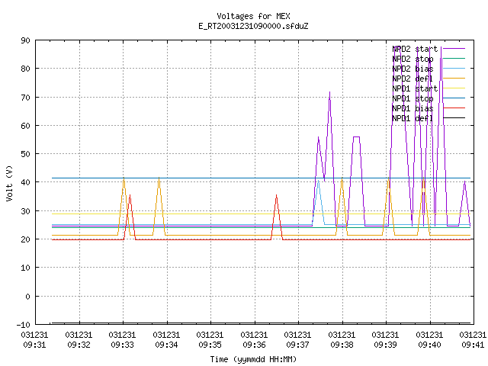Click the x-axis label "Time (yymmdd HH:MM)"
Screen dimensions: 488x366
(x=253, y=359)
